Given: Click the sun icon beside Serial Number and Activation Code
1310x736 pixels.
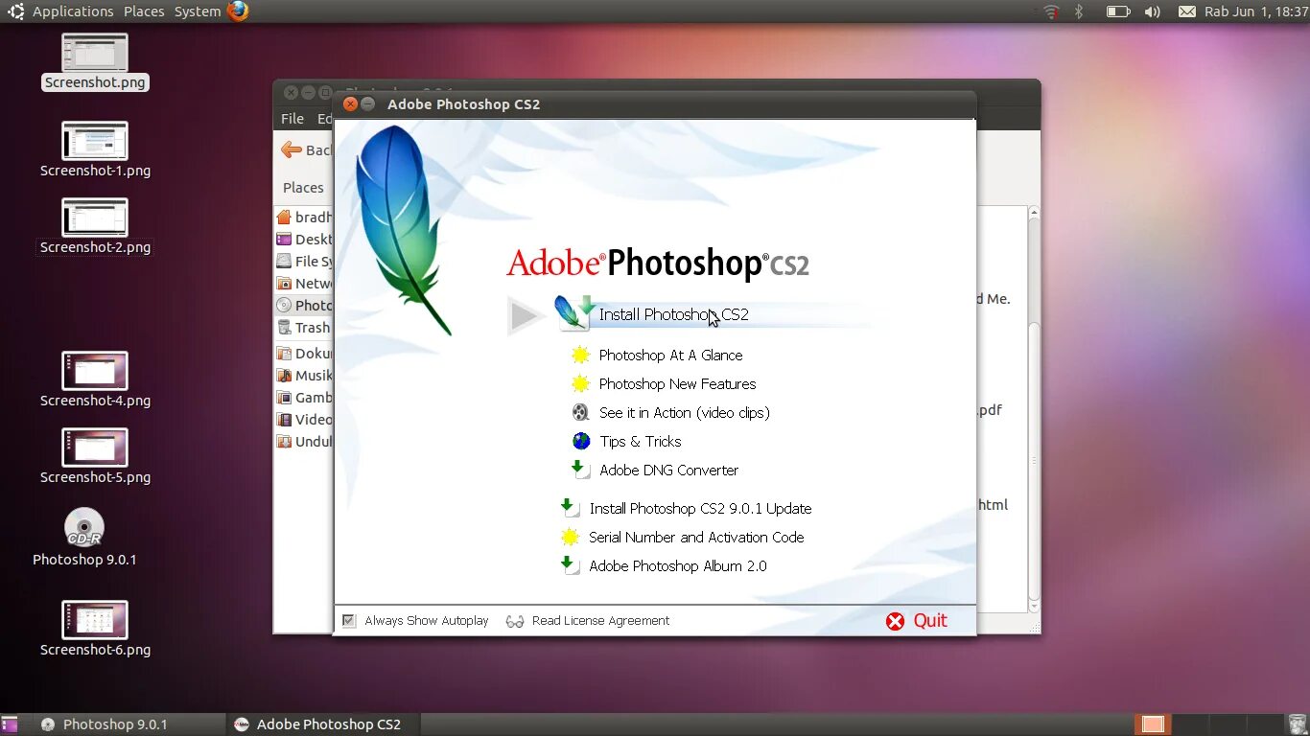Looking at the screenshot, I should [571, 537].
